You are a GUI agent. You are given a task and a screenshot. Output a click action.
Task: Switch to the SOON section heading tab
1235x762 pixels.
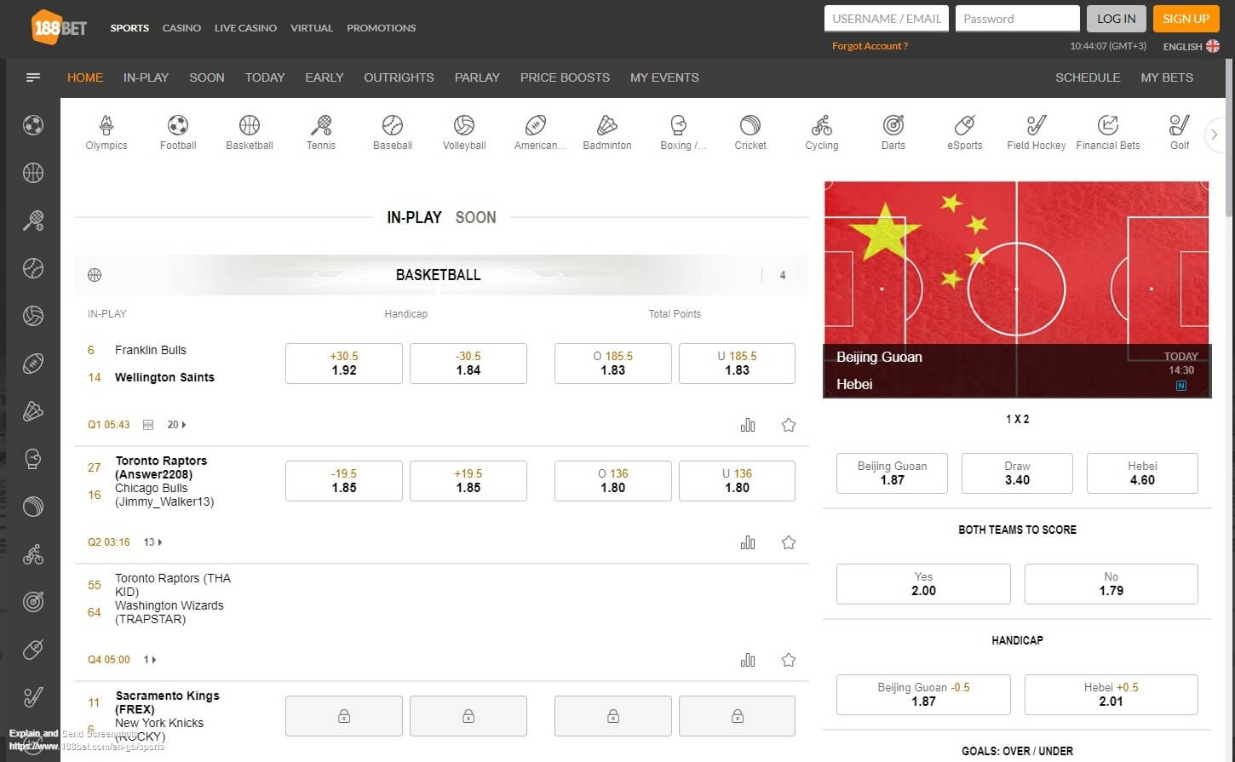[x=475, y=217]
